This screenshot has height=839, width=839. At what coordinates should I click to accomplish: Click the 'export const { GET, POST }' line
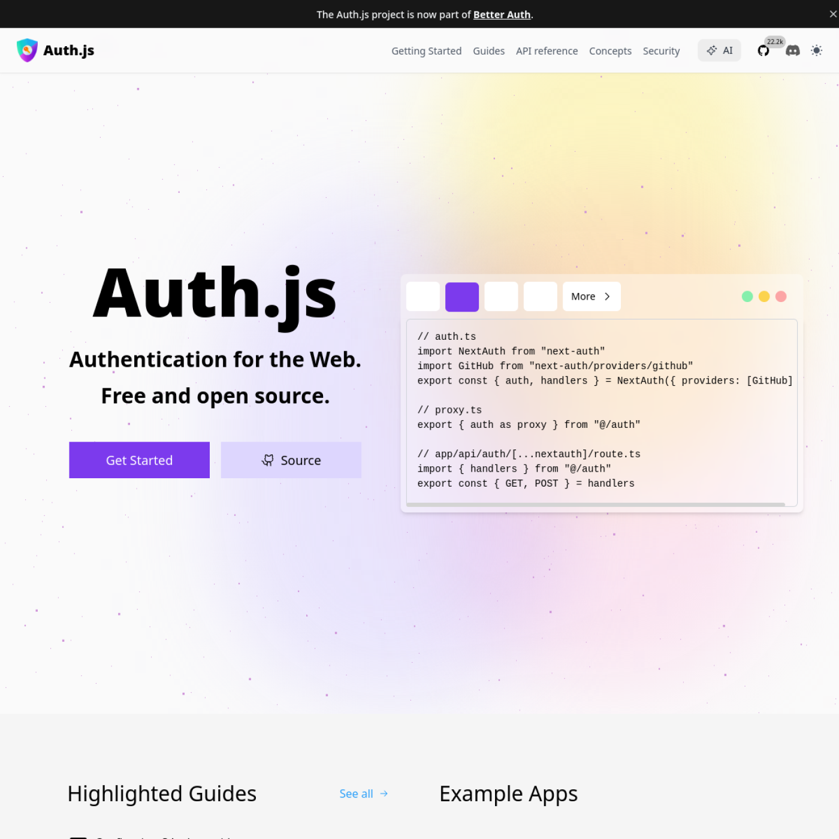pyautogui.click(x=526, y=484)
